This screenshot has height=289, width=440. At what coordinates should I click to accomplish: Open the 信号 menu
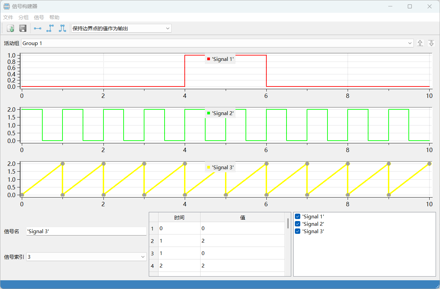coord(39,17)
